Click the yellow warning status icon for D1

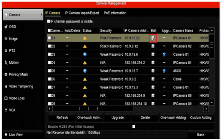click(85, 38)
